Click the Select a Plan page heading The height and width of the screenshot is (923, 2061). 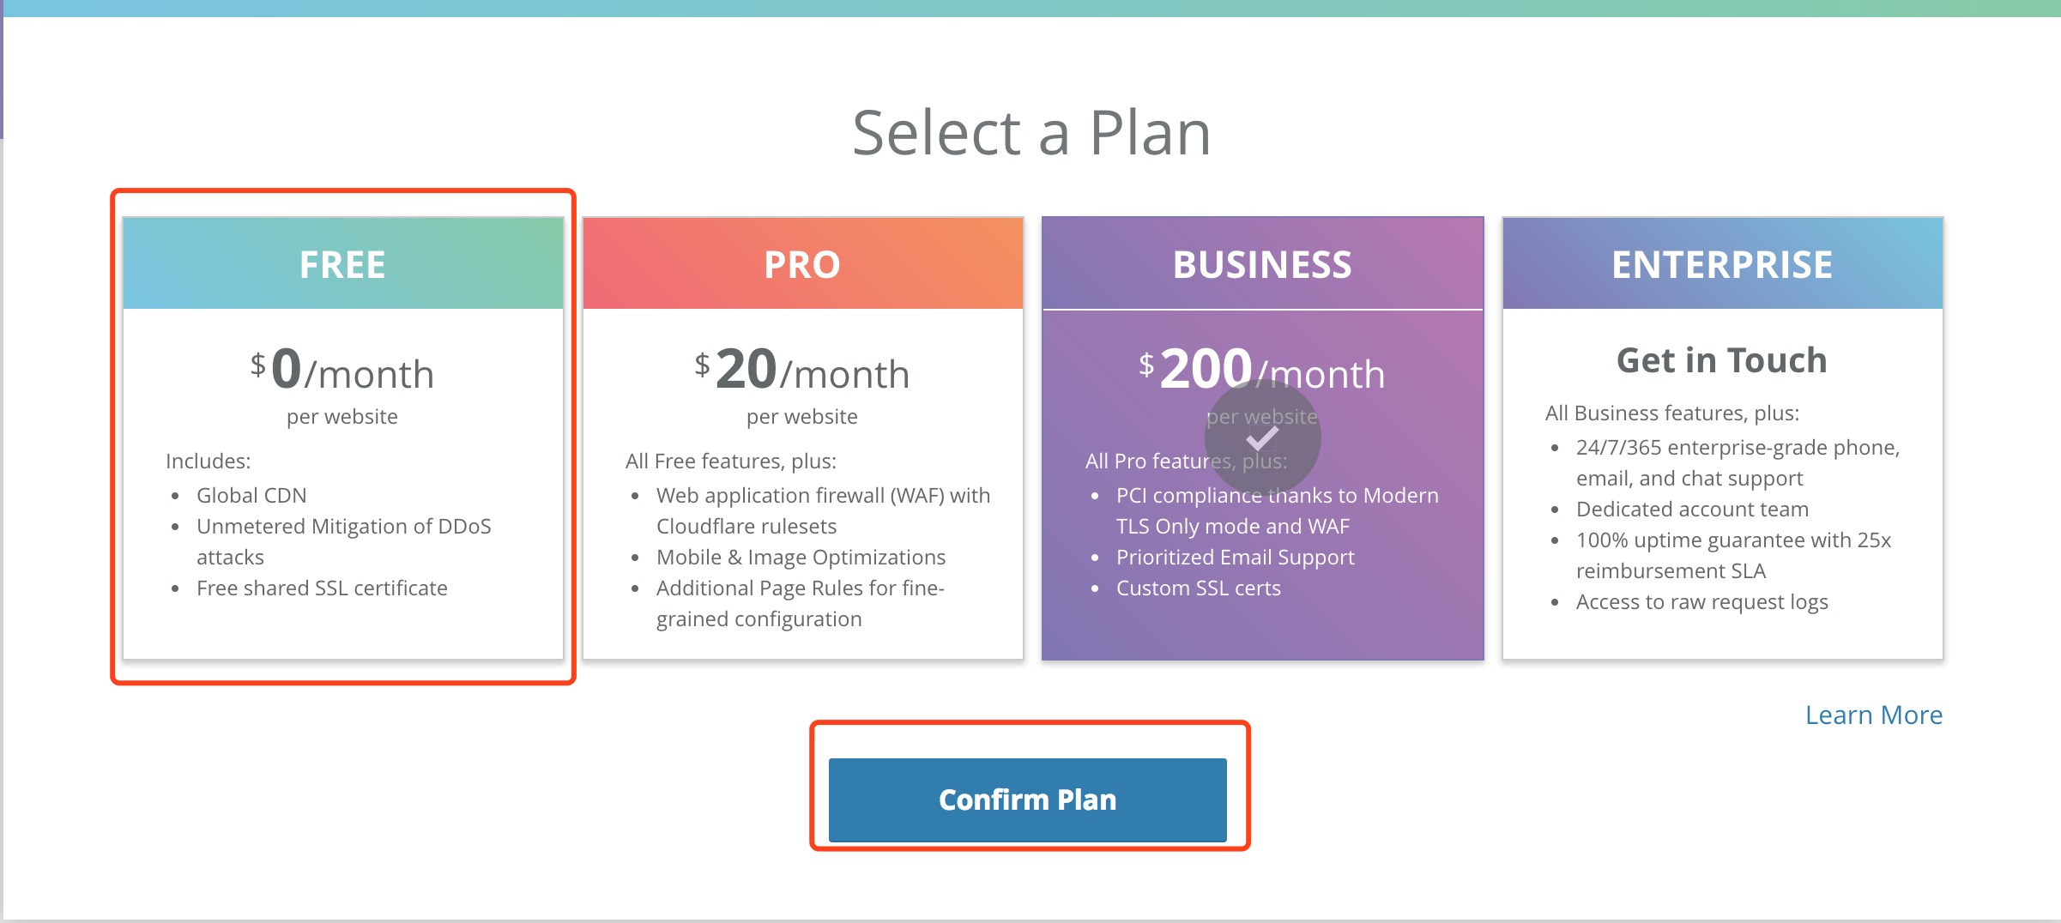[x=1031, y=133]
